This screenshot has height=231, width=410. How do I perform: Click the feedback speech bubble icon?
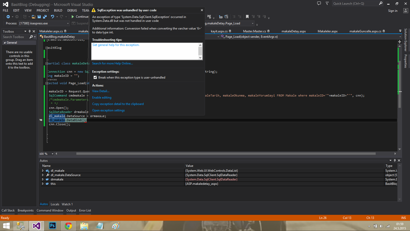tap(319, 3)
